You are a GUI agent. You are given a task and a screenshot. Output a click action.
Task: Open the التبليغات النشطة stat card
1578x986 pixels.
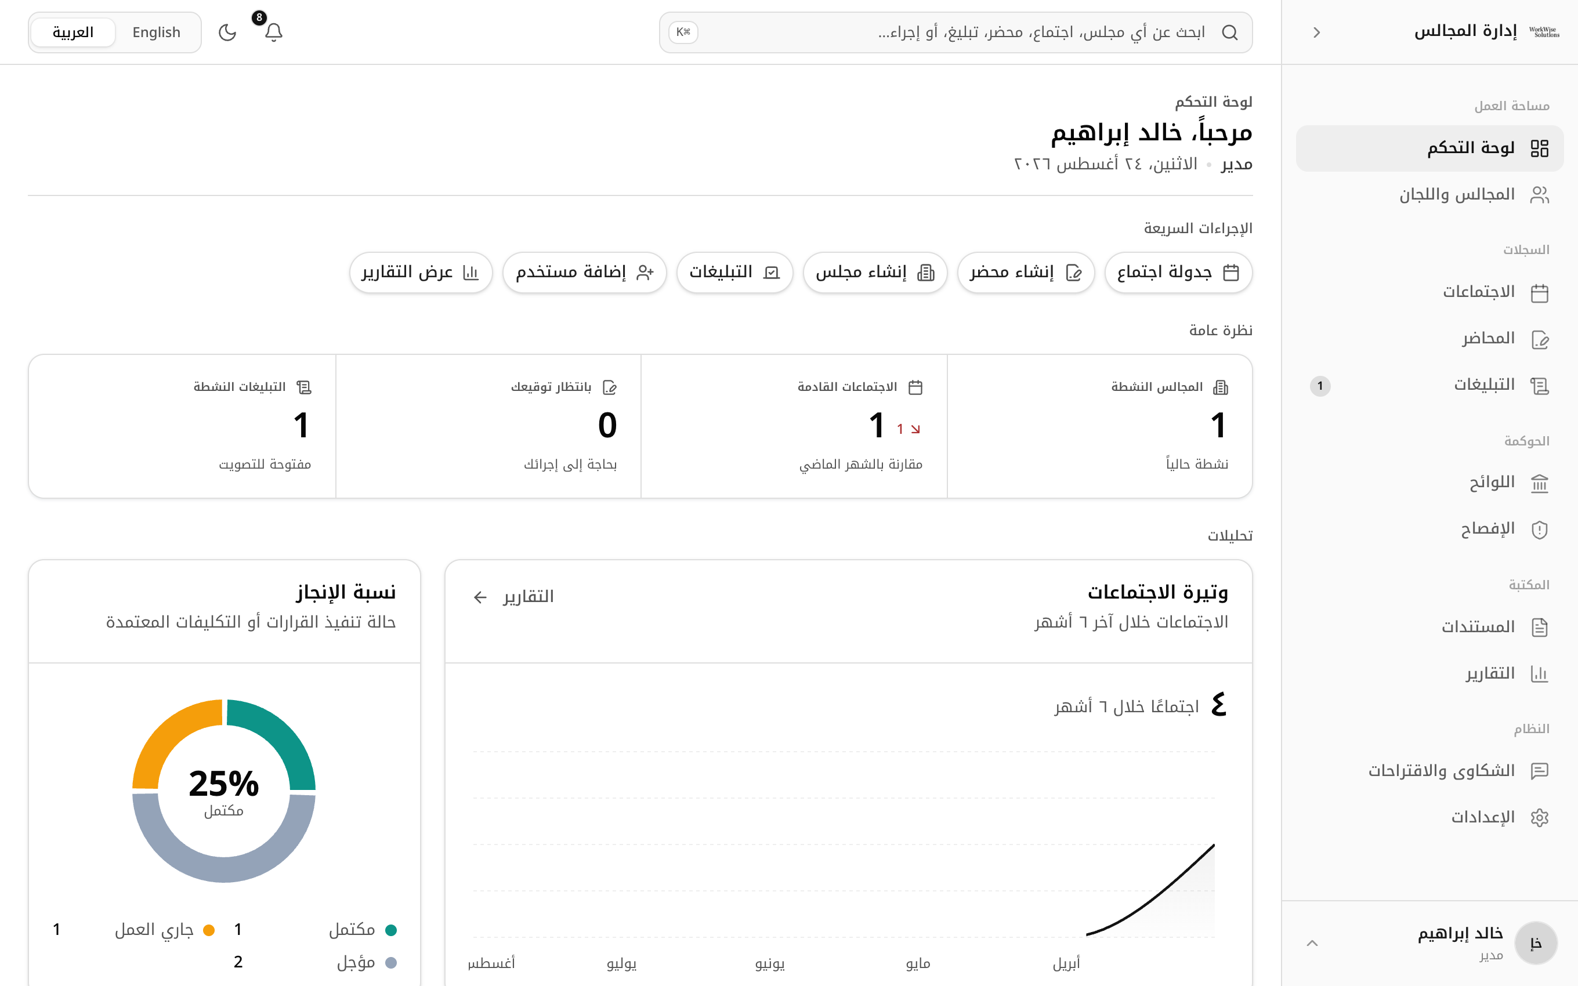pos(182,426)
